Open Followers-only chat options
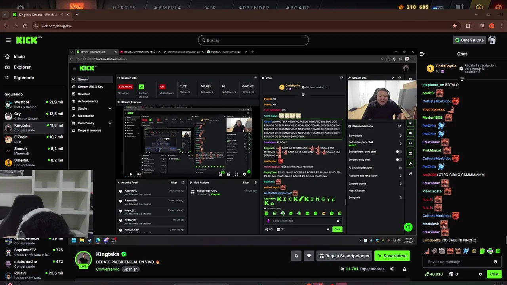The image size is (507, 285). 375,143
